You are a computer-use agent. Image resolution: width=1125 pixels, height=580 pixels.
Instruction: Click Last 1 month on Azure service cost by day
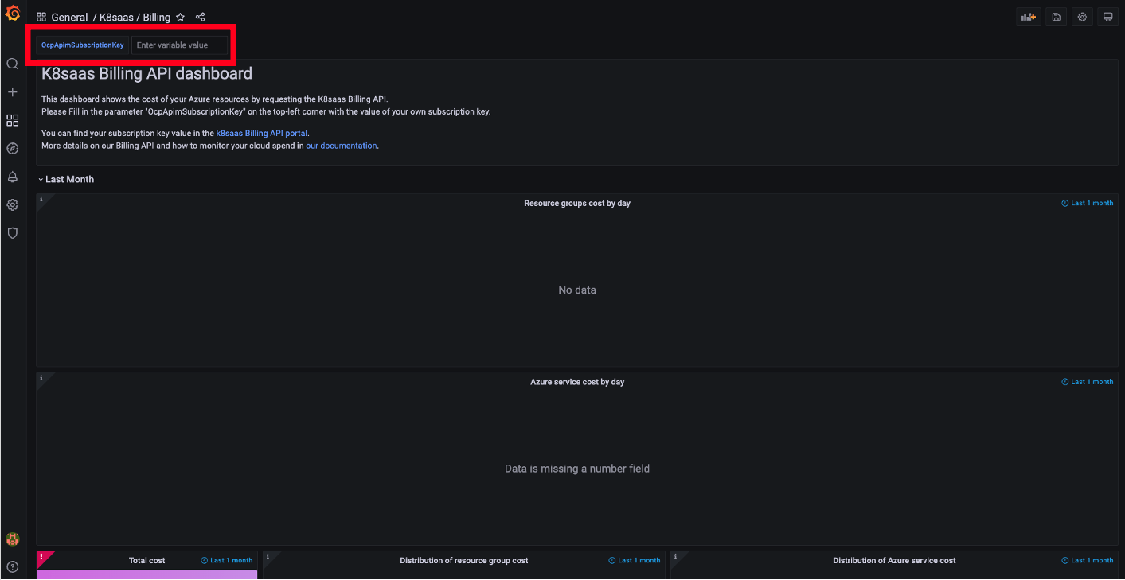click(1088, 382)
